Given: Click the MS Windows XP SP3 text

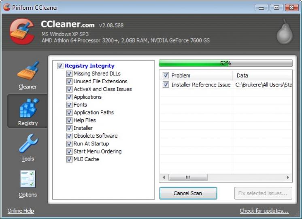Looking at the screenshot, I should click(65, 34).
